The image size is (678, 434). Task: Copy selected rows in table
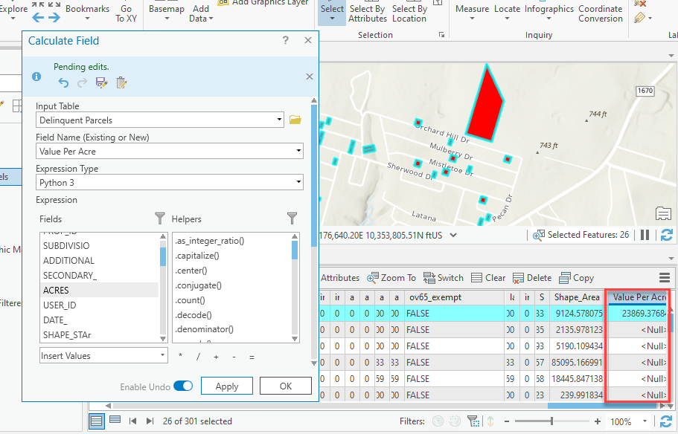tap(576, 278)
